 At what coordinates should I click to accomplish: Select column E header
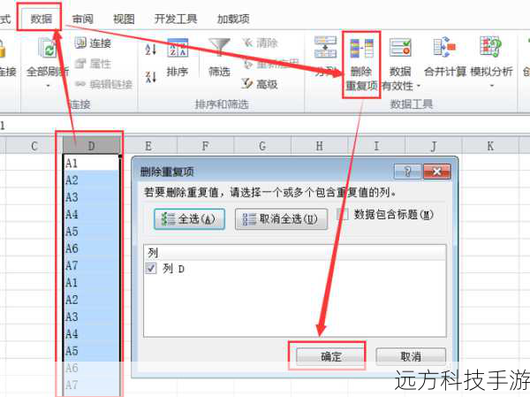point(148,146)
